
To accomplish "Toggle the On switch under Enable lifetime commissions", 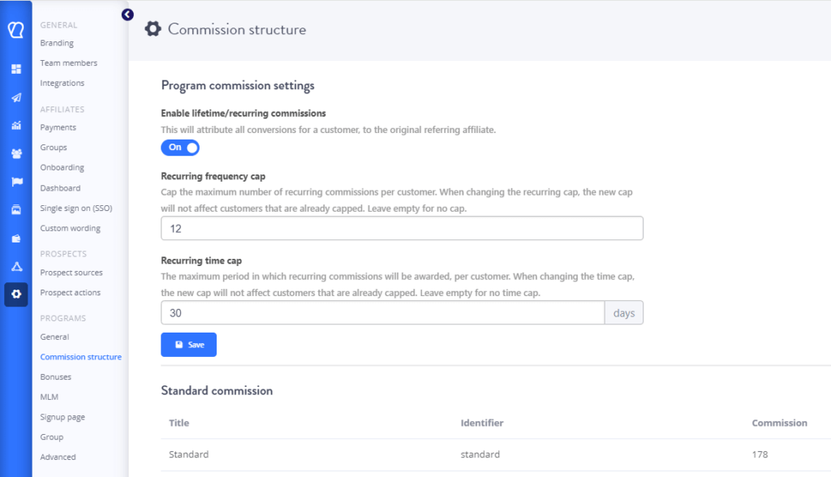I will coord(180,147).
